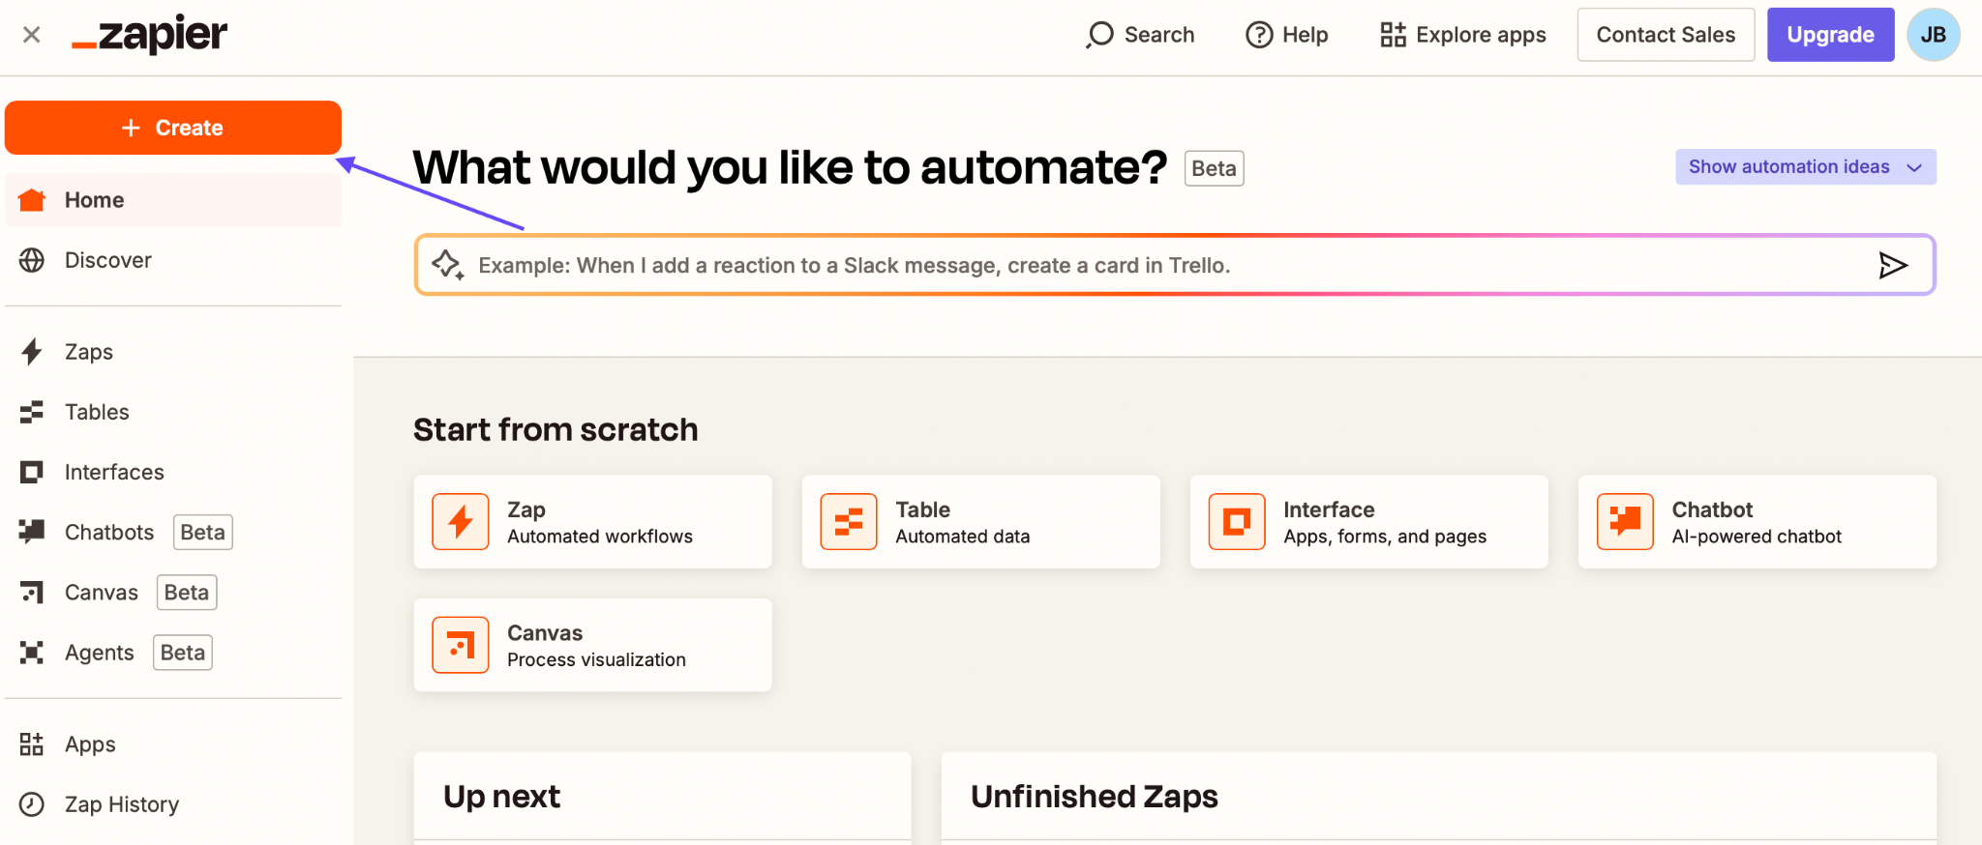The image size is (1982, 845).
Task: Open the Home menu item
Action: point(173,200)
